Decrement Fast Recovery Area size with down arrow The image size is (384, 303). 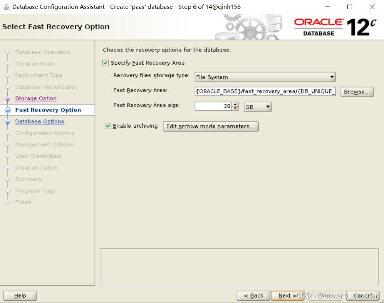(235, 108)
